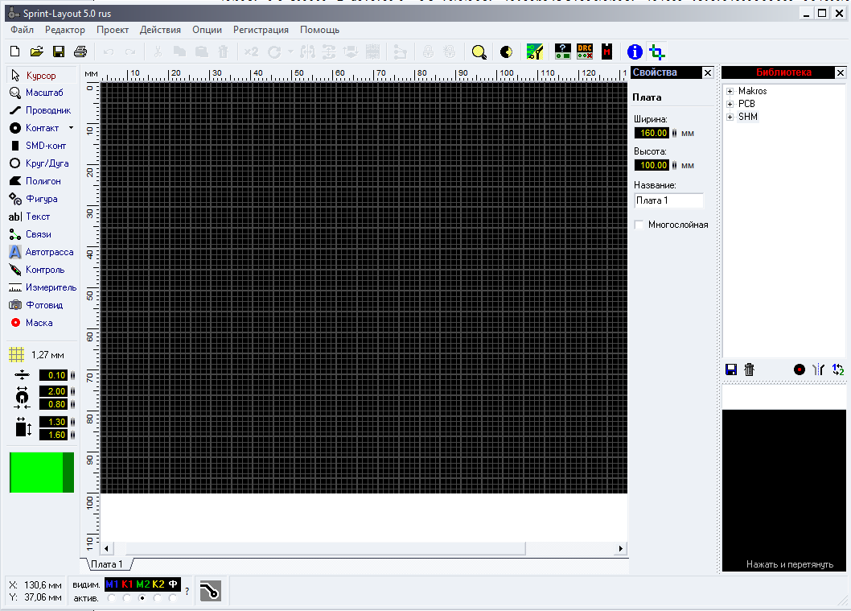Select the K2 active layer radio button
Image resolution: width=851 pixels, height=611 pixels.
tap(158, 598)
